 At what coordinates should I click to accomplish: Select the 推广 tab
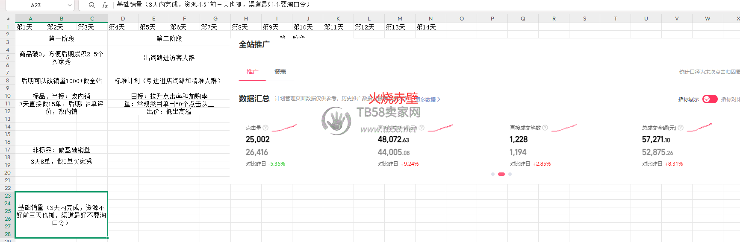point(252,72)
